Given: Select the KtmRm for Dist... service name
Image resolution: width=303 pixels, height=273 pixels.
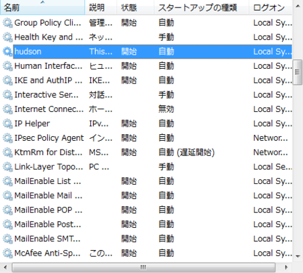Looking at the screenshot, I should (48, 152).
